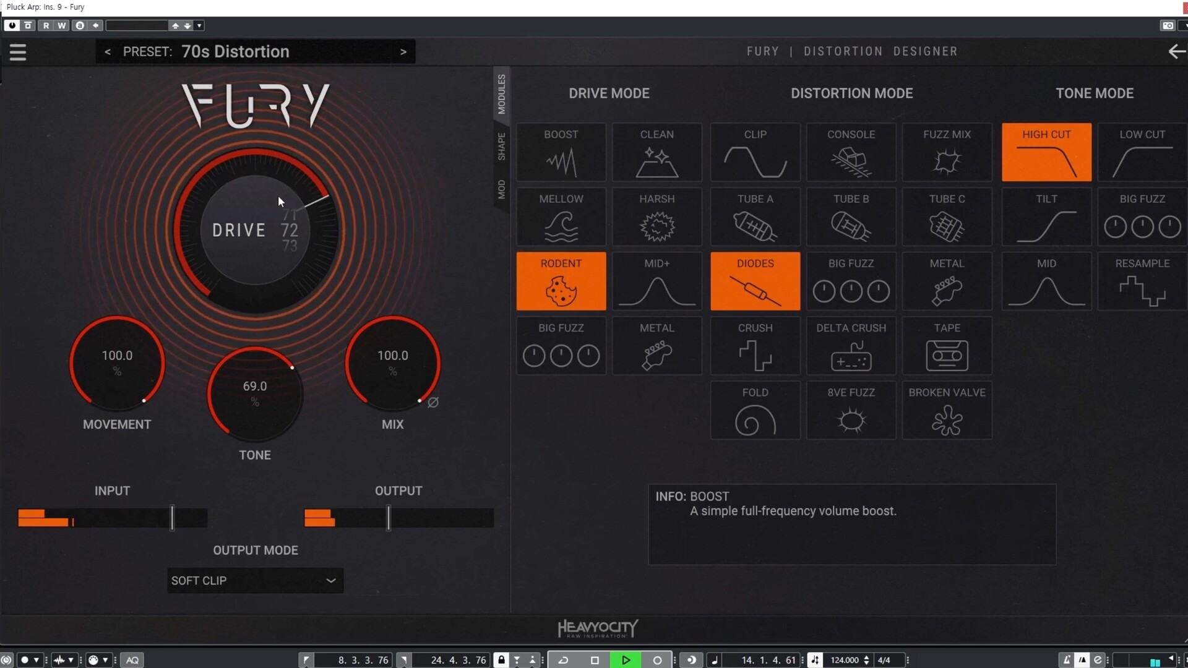Toggle mix phase invert symbol

[x=433, y=402]
